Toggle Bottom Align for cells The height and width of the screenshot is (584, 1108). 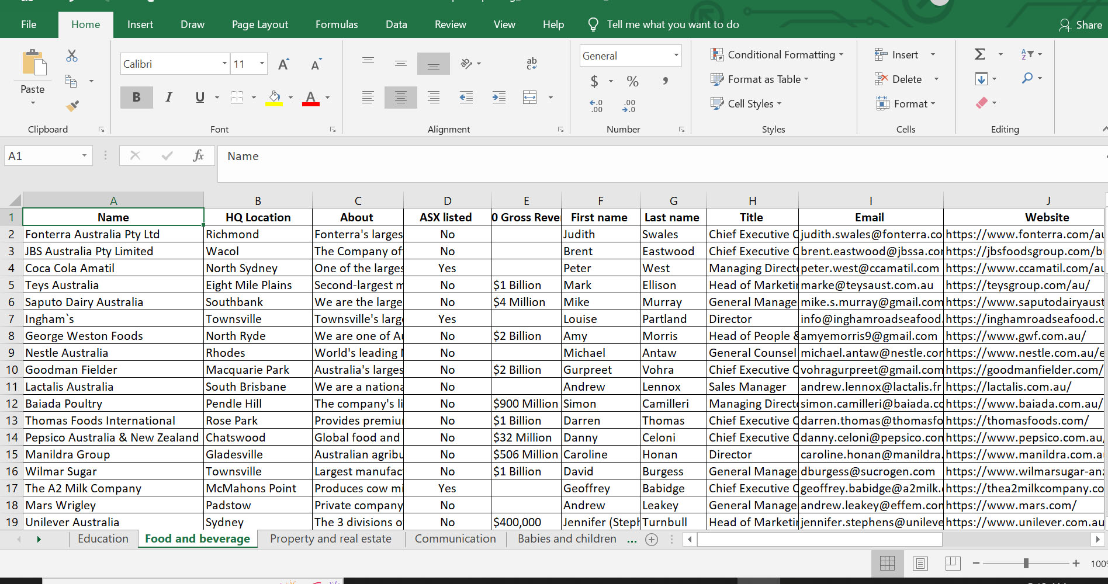point(434,63)
